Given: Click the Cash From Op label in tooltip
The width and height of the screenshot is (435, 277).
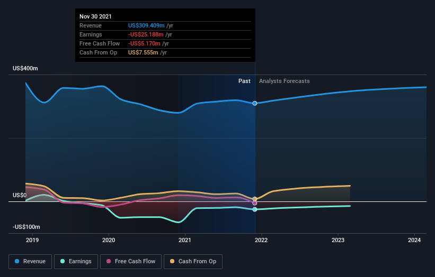Looking at the screenshot, I should (x=98, y=52).
